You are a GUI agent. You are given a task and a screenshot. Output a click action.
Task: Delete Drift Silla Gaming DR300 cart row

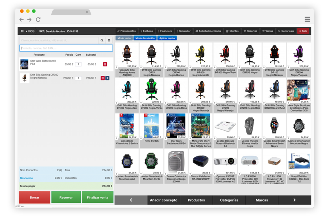(103, 78)
